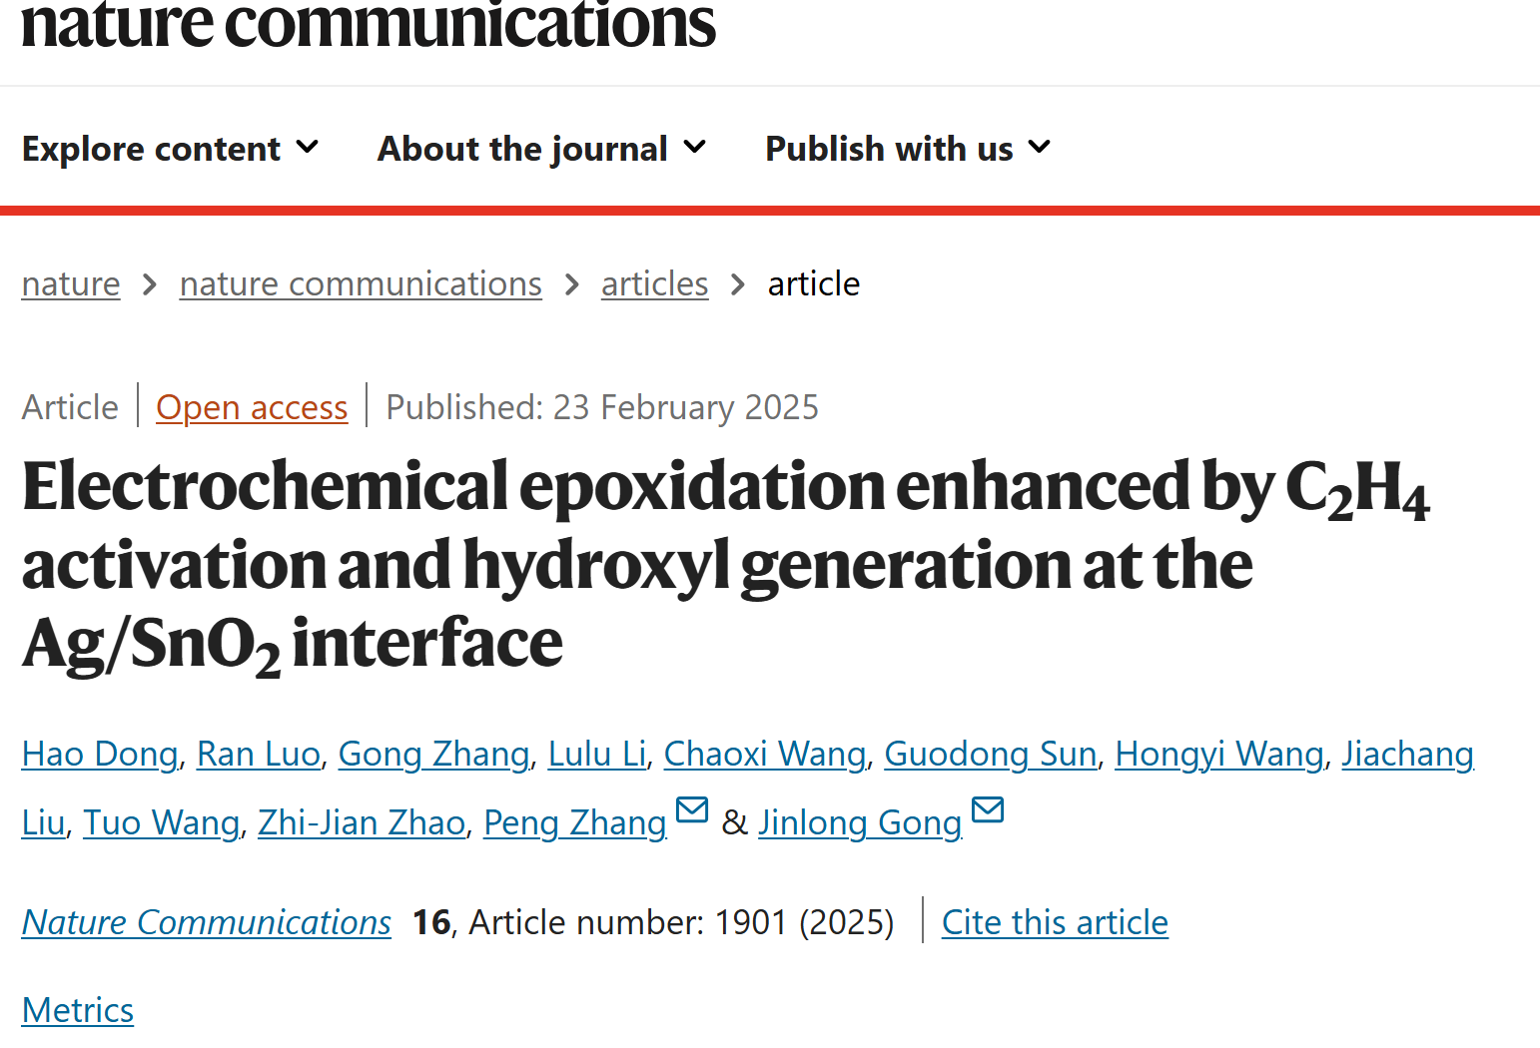The height and width of the screenshot is (1048, 1540).
Task: Open the nature communications breadcrumb link
Action: click(x=361, y=284)
